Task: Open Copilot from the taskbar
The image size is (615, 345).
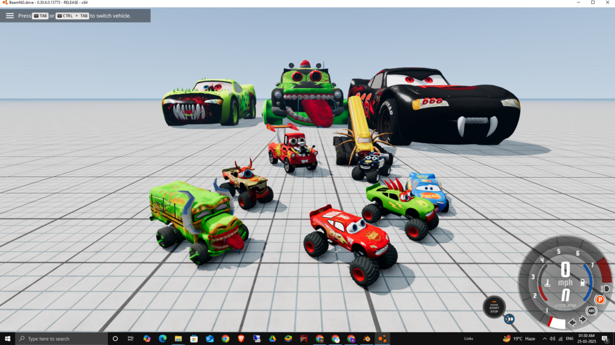Action: point(147,339)
